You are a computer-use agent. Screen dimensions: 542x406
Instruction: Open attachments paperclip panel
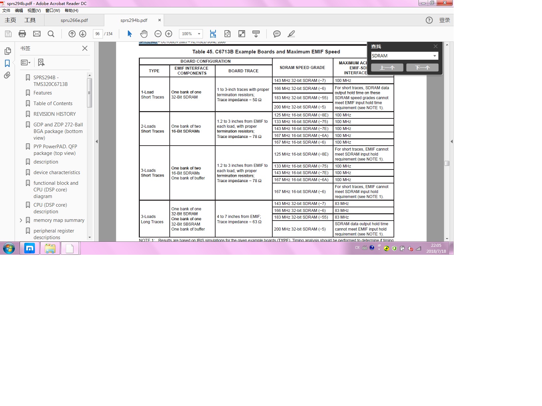tap(7, 75)
